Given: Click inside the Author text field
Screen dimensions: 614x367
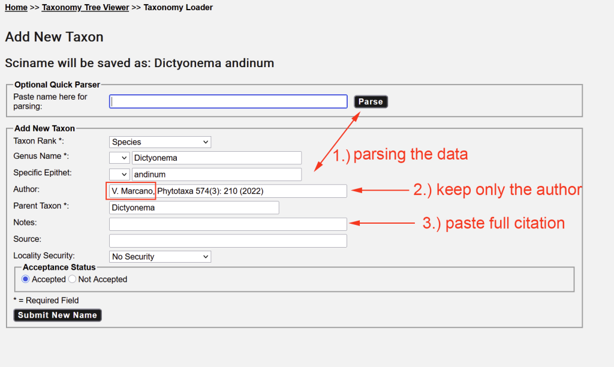Looking at the screenshot, I should point(252,191).
